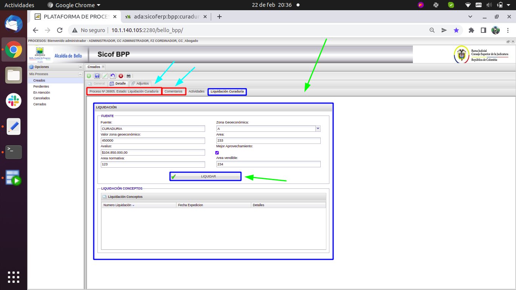This screenshot has height=290, width=516.
Task: Click the red cancel icon in toolbar
Action: (121, 76)
